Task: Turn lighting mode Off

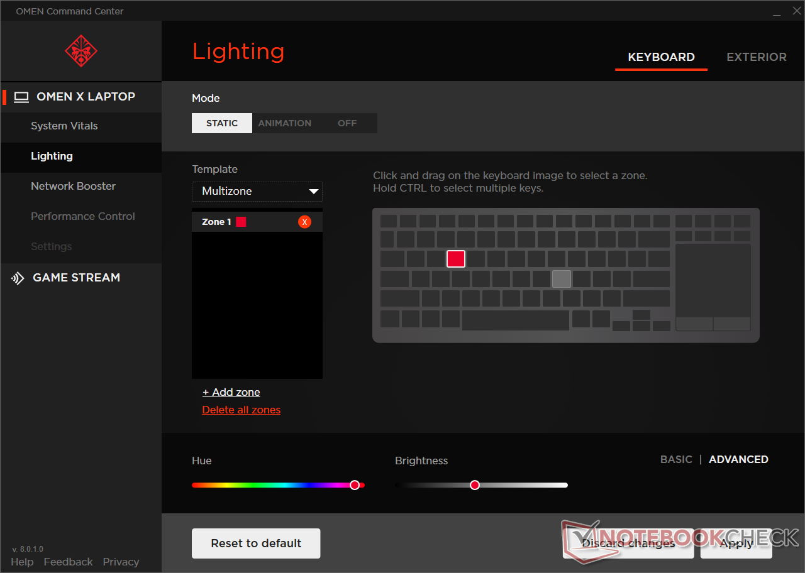Action: [347, 123]
